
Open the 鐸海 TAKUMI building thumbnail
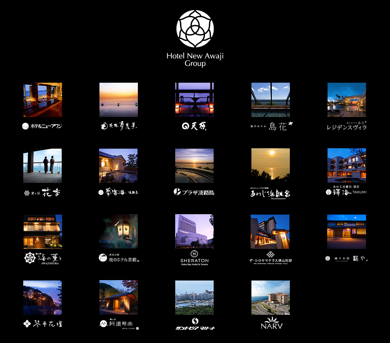(x=347, y=165)
